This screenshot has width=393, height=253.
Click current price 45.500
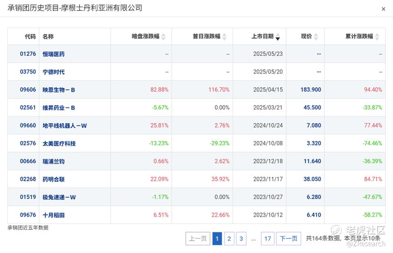click(x=312, y=108)
